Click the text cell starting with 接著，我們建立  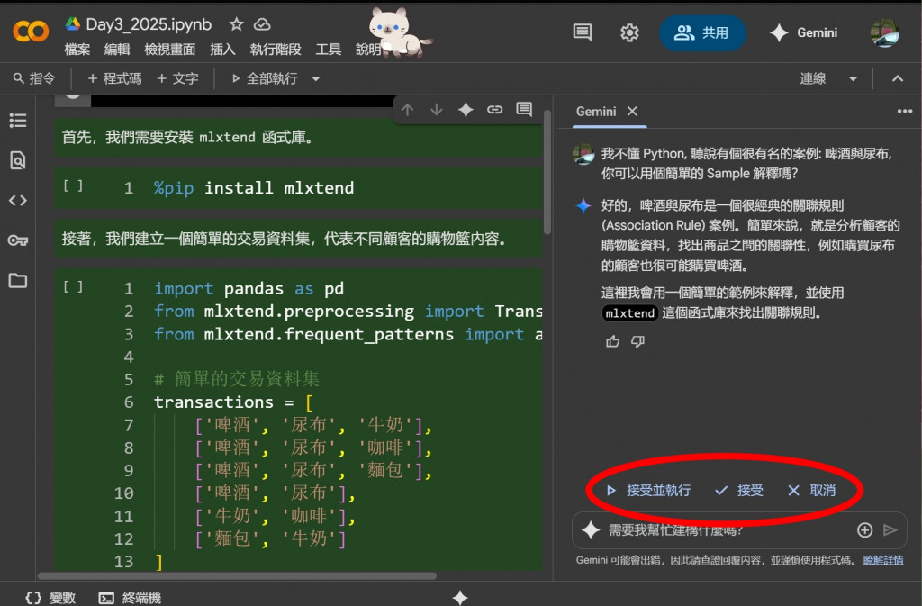tap(298, 238)
